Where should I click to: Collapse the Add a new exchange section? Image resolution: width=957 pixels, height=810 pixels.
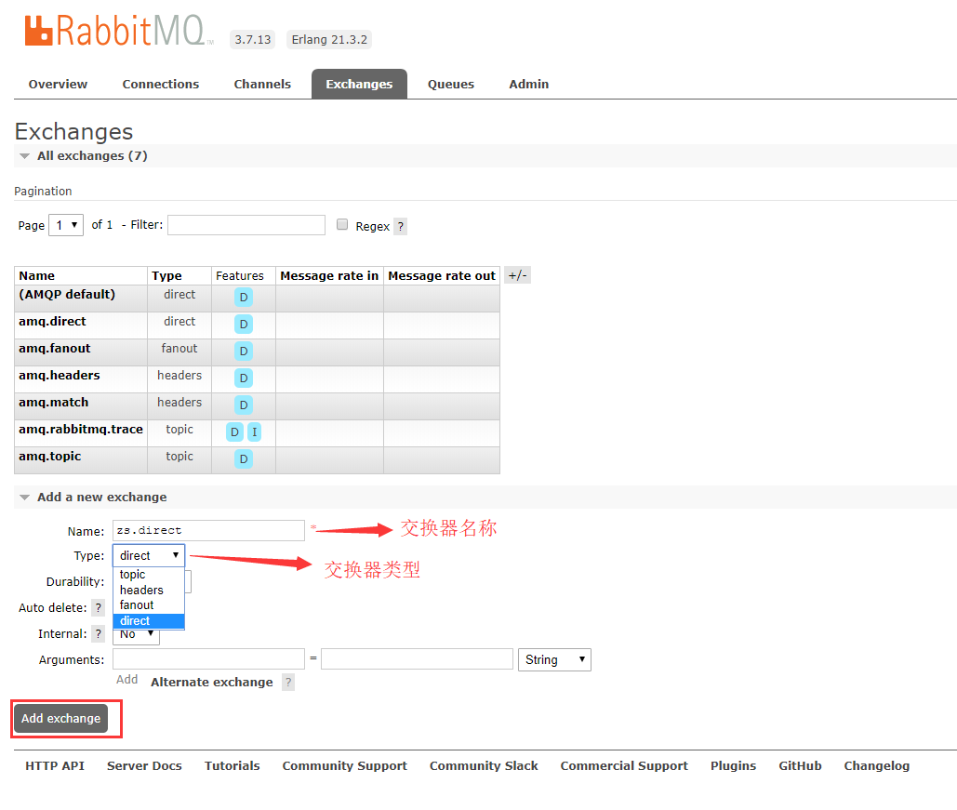[x=24, y=497]
